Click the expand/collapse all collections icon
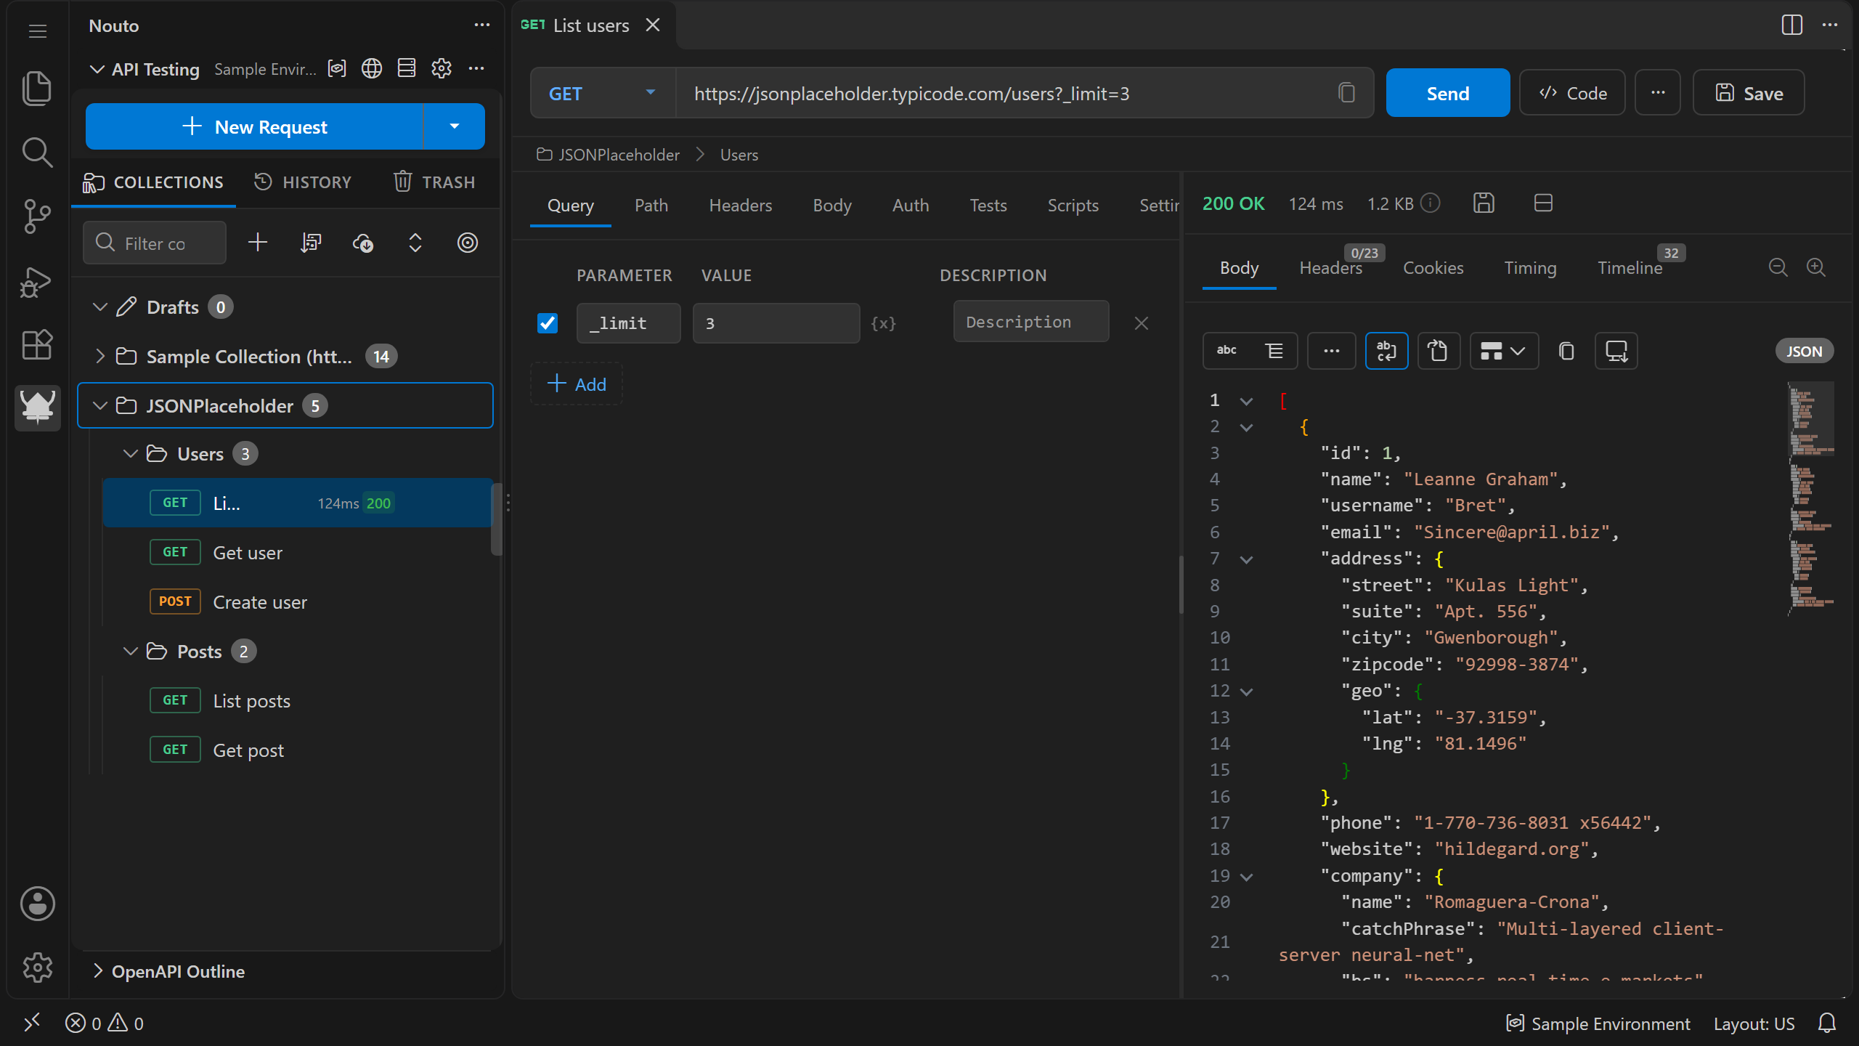 (415, 243)
